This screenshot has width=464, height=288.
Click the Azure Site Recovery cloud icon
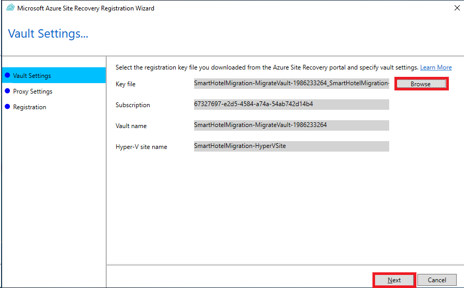[10, 8]
